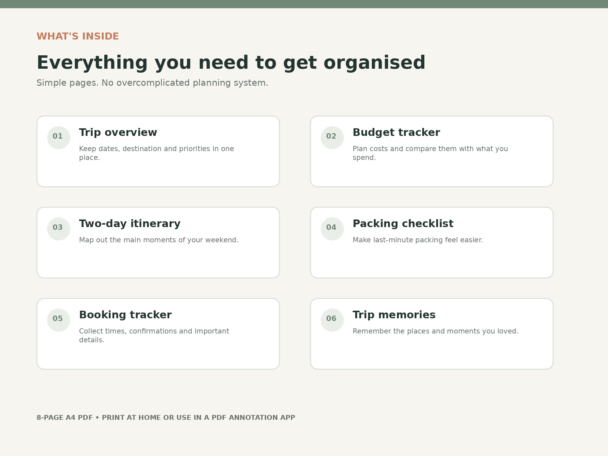
Task: Click 'Plan costs and compare them' description
Action: click(430, 153)
